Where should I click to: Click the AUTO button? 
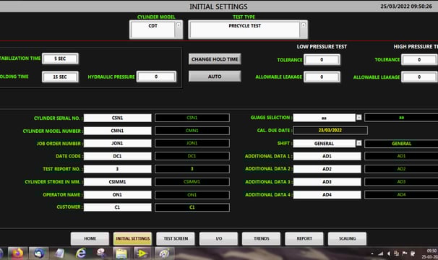215,77
